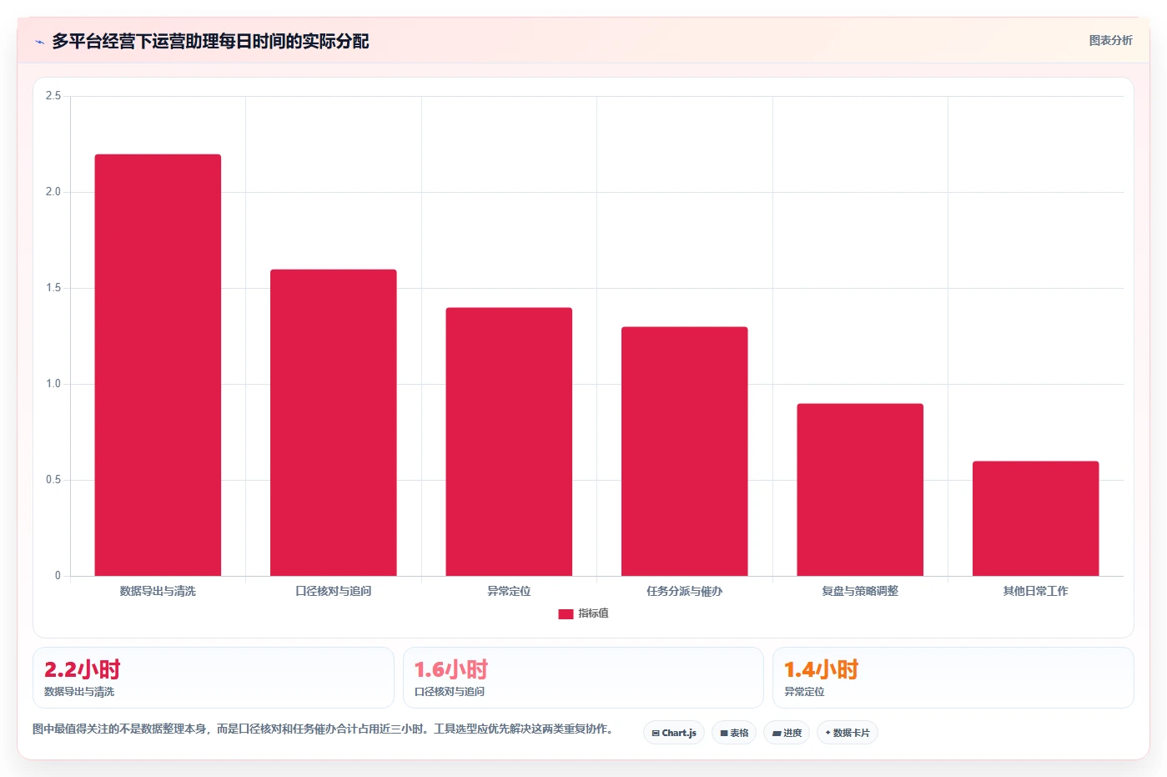Open the 1.6小时 口径核对与追问 stat card
The height and width of the screenshot is (777, 1167).
click(x=583, y=678)
